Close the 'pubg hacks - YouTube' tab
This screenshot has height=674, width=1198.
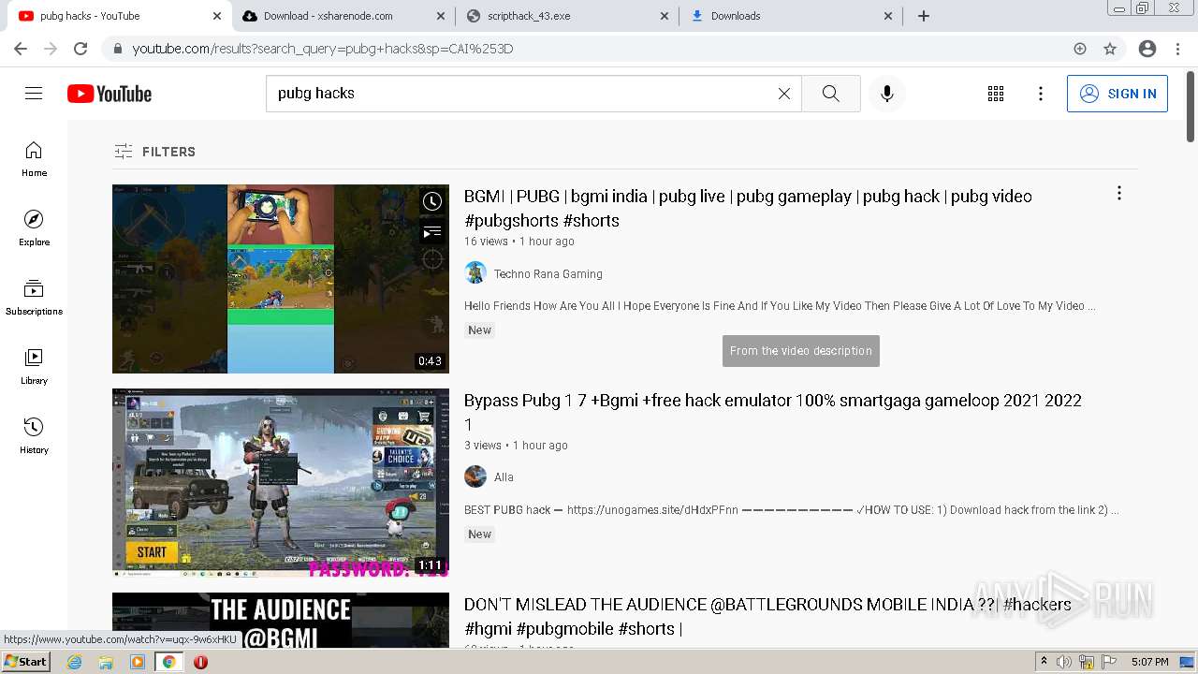click(217, 16)
